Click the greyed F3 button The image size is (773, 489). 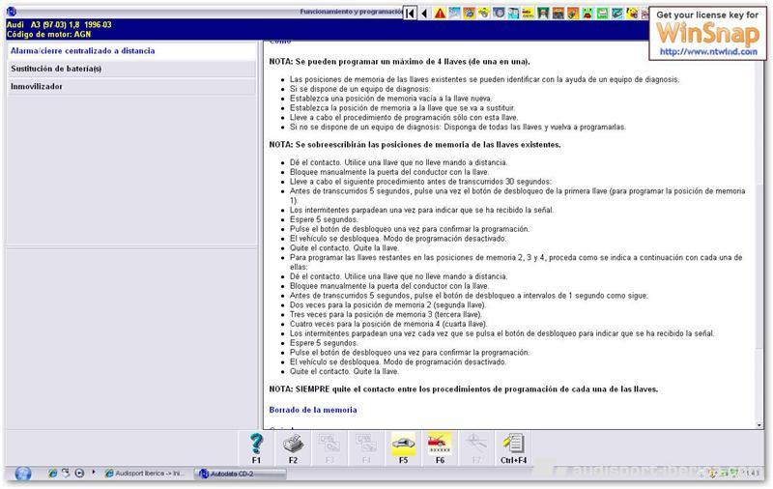coord(329,447)
